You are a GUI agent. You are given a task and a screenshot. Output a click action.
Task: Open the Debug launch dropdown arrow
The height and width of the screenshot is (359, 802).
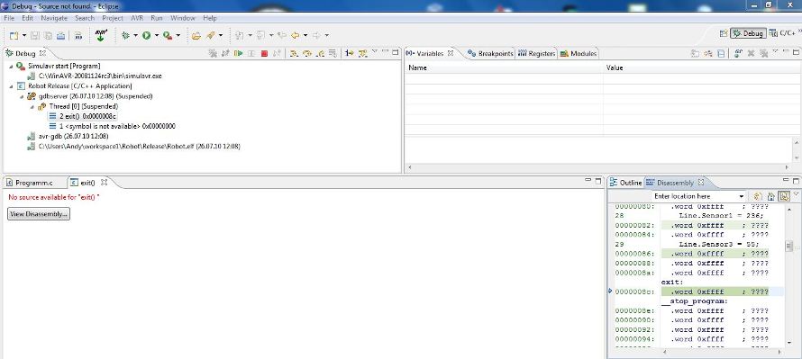pos(135,35)
